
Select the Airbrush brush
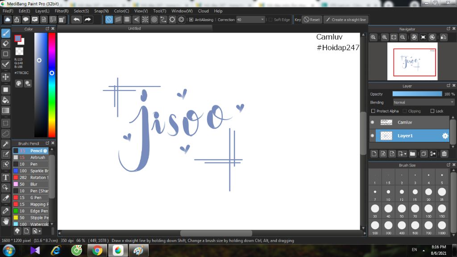pyautogui.click(x=31, y=158)
